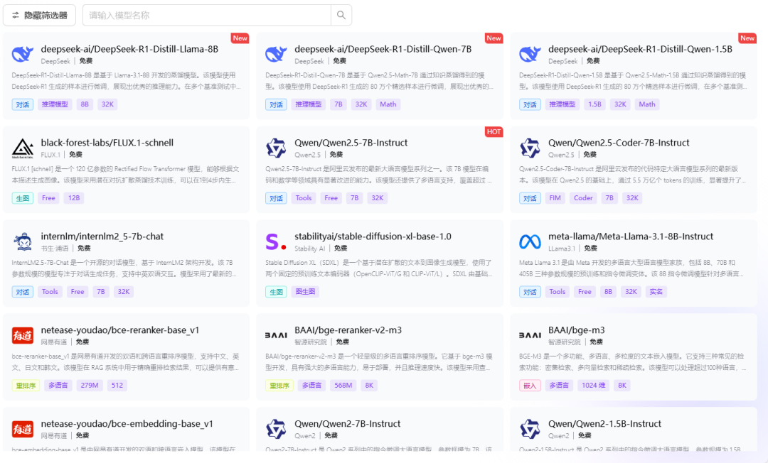Click the Math tag on Distill-Qwen-7B card
Viewport: 768px width, 463px height.
[388, 104]
